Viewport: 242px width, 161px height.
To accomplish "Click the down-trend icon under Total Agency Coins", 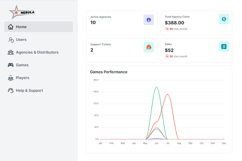I will pos(167,29).
